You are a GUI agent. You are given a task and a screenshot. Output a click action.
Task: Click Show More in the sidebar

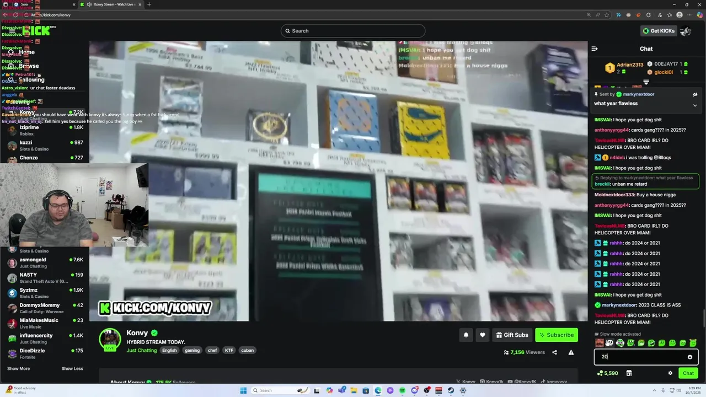click(x=18, y=368)
